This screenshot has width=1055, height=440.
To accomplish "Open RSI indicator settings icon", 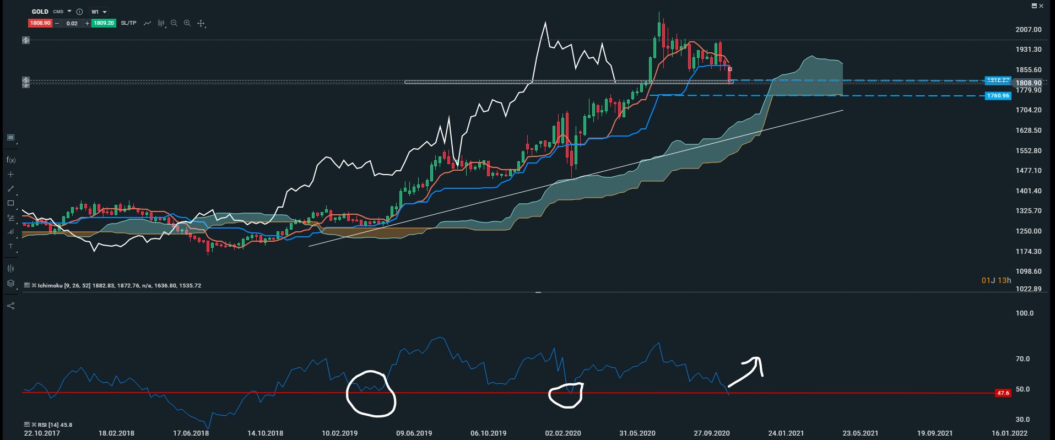I will click(x=26, y=425).
